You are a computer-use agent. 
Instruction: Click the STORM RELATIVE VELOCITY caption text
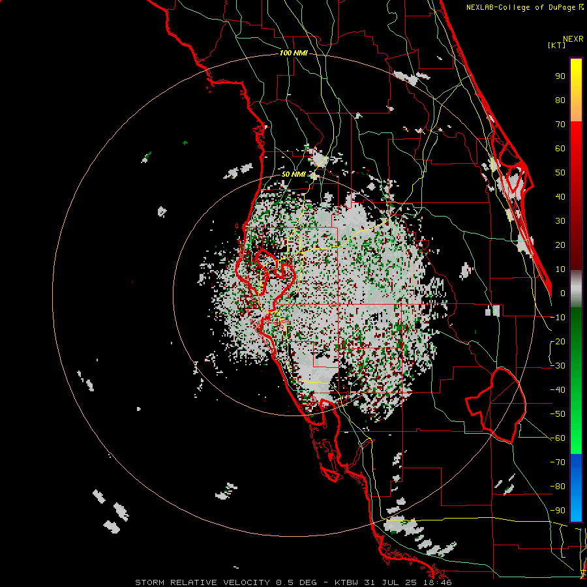pos(202,582)
